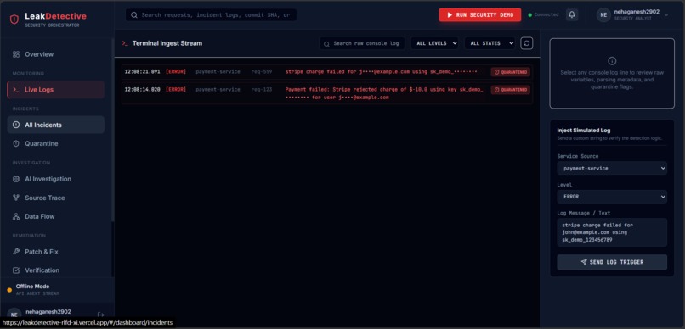This screenshot has width=685, height=329.
Task: Click the Patch & Fix wrench icon
Action: (x=16, y=252)
